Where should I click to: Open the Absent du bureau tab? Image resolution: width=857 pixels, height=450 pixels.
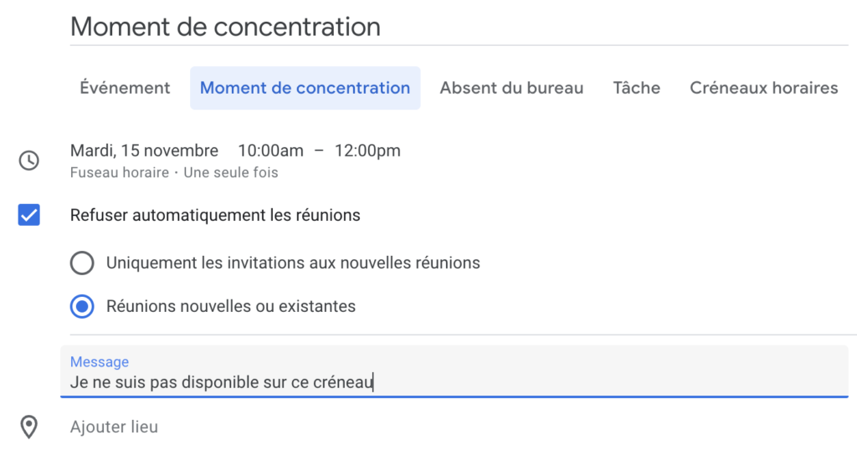tap(511, 88)
